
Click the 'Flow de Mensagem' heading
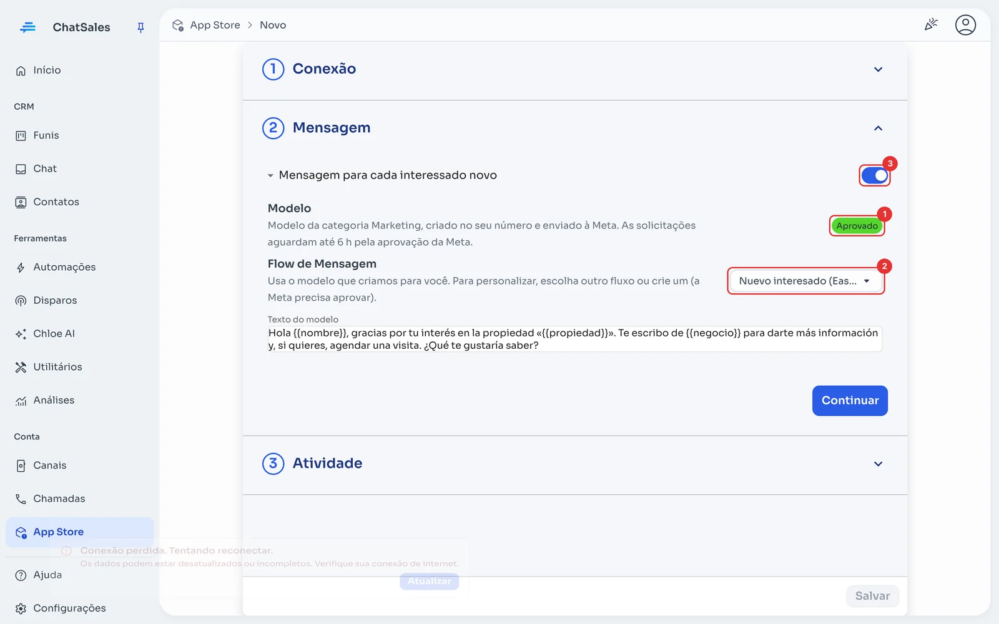[322, 264]
